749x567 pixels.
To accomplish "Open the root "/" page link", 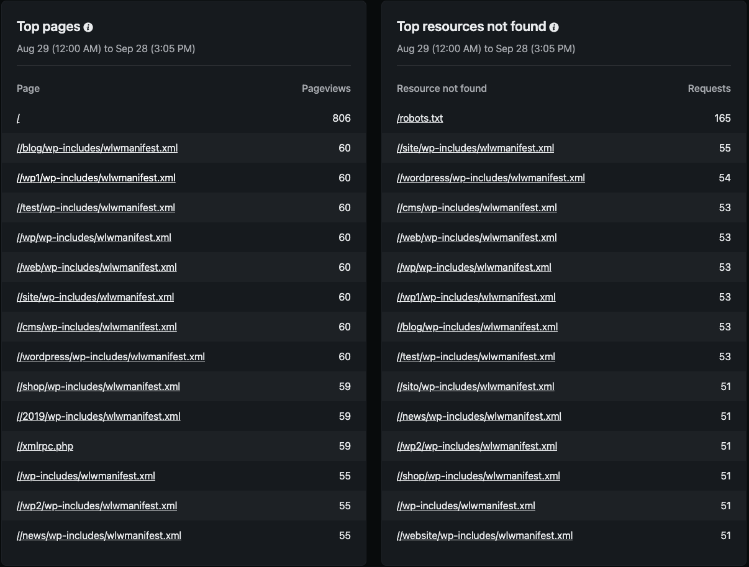I will 19,118.
